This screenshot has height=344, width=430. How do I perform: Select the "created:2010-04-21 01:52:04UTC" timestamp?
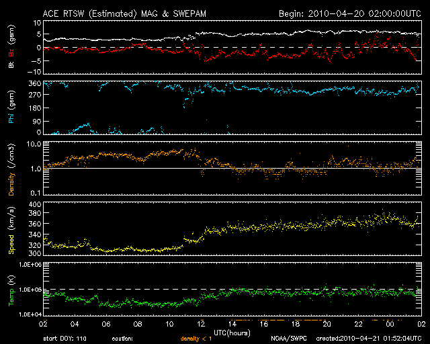(369, 339)
